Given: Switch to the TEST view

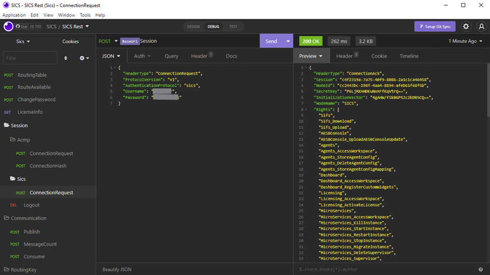Looking at the screenshot, I should [x=233, y=26].
